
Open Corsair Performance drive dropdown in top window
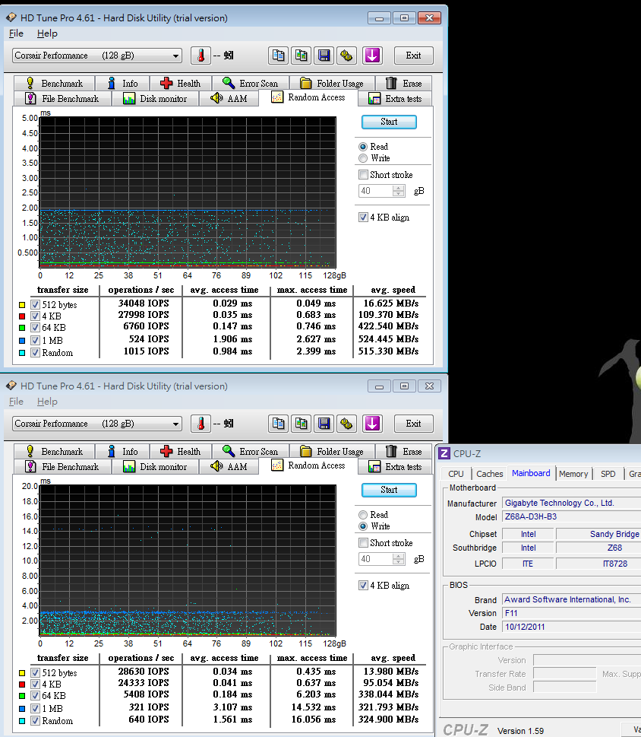[x=97, y=56]
